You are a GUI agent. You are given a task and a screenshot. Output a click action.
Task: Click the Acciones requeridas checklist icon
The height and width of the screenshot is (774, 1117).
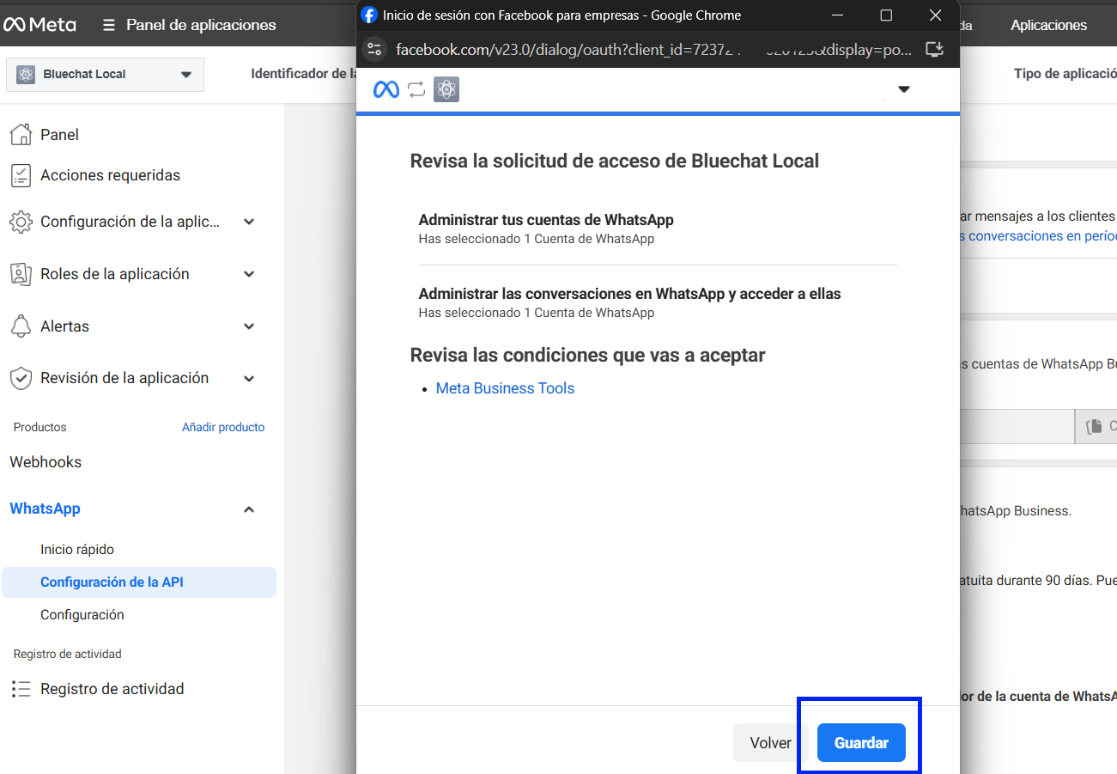[x=21, y=175]
